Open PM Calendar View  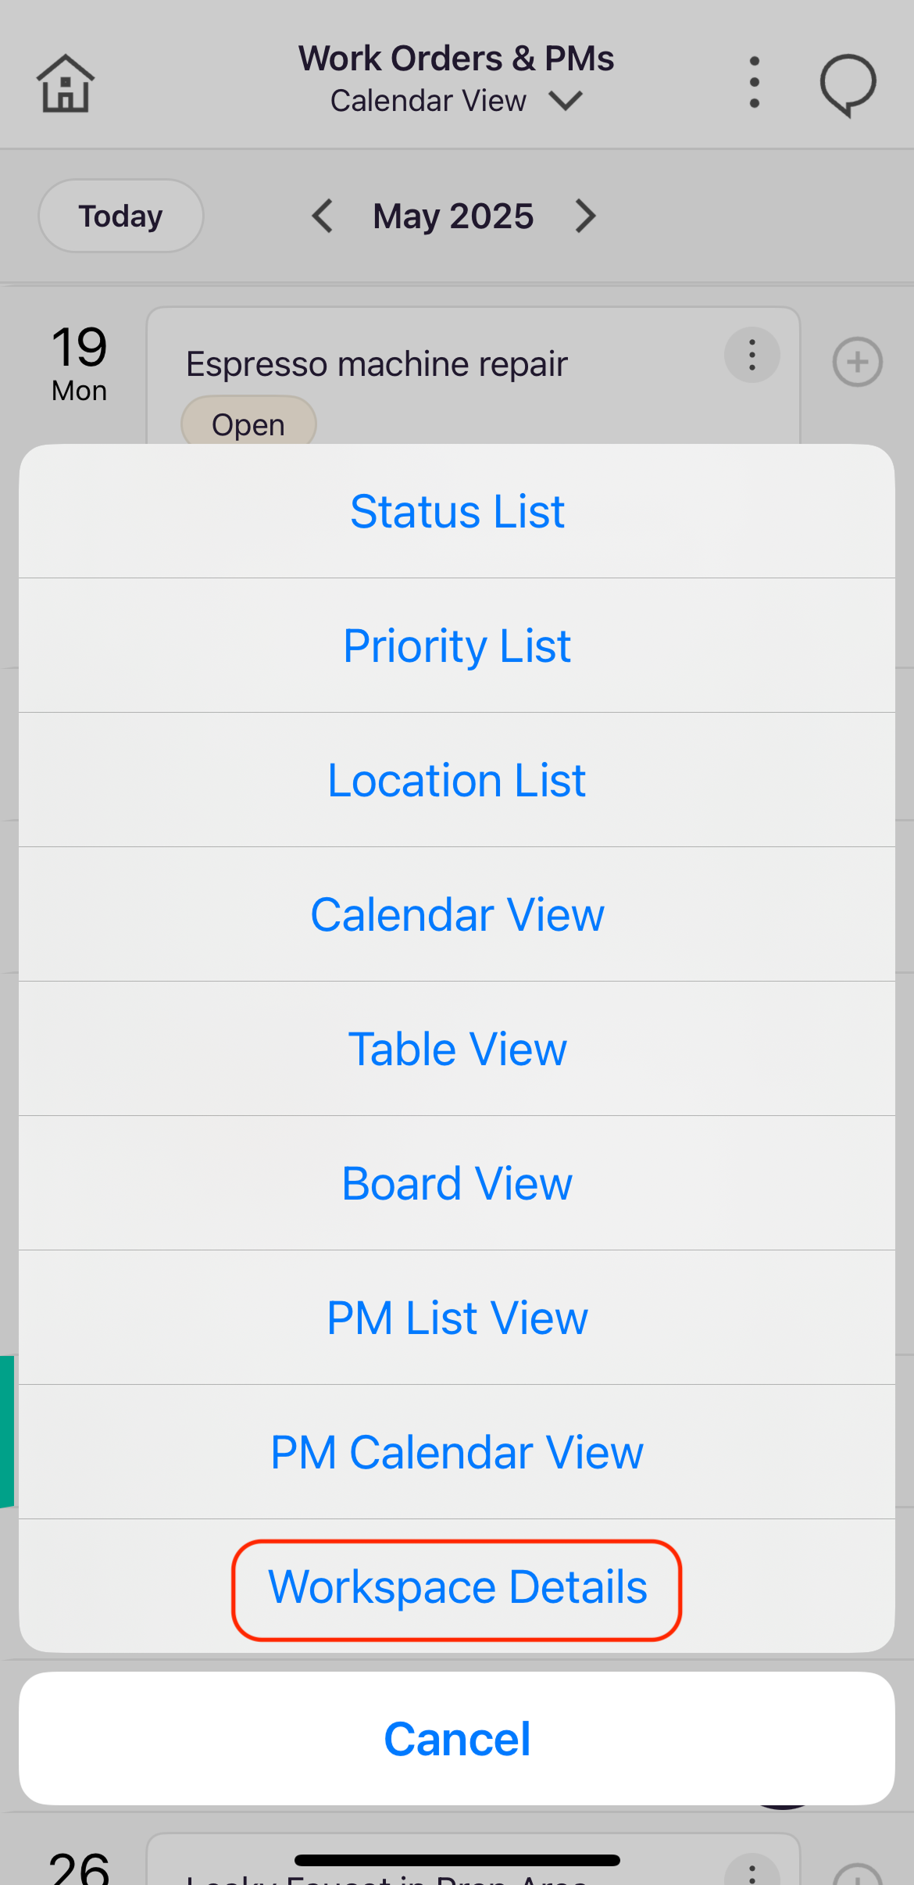click(x=457, y=1453)
